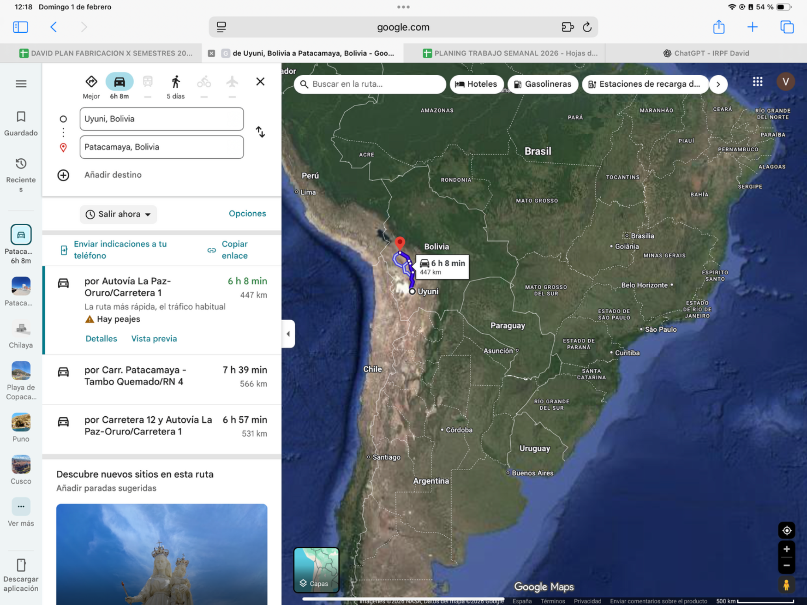The image size is (807, 605).
Task: Reload the Safari page
Action: coord(587,27)
